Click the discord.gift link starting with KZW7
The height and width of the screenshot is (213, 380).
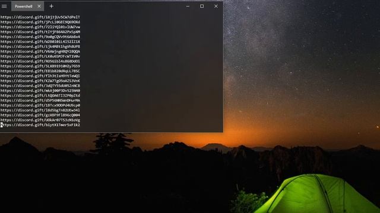click(40, 81)
